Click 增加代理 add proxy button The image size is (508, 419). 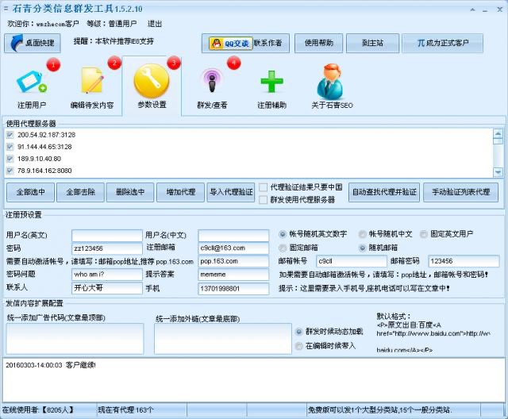180,192
